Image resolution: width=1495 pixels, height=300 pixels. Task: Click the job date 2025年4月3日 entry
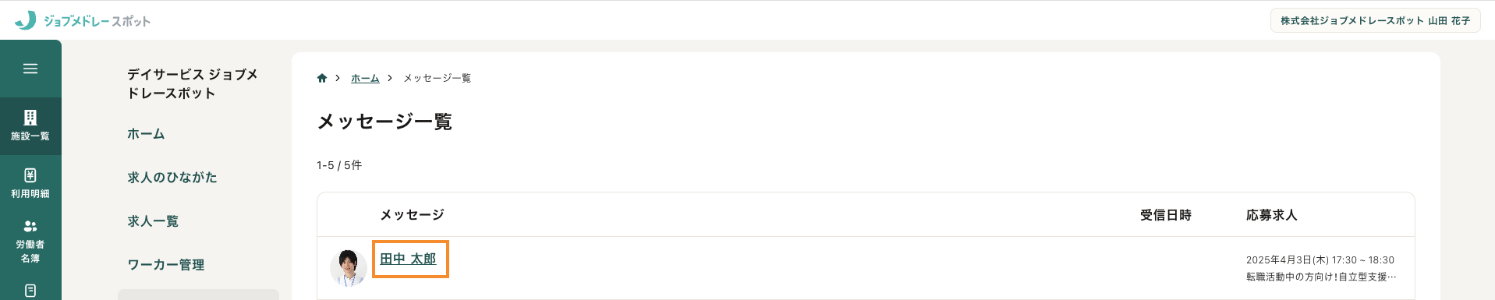coord(1320,260)
